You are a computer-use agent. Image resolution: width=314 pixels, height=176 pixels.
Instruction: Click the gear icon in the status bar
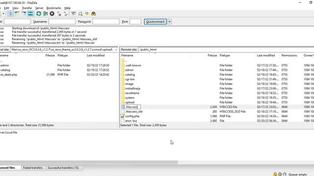(x=280, y=174)
